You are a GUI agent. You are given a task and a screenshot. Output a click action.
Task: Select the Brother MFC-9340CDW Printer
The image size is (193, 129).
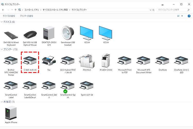tap(11, 66)
